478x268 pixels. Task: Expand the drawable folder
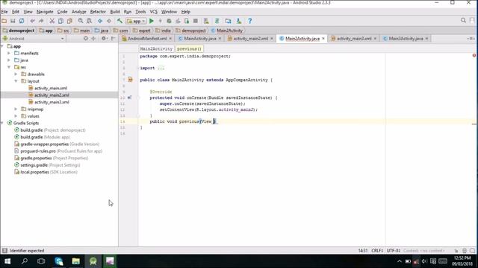point(16,74)
